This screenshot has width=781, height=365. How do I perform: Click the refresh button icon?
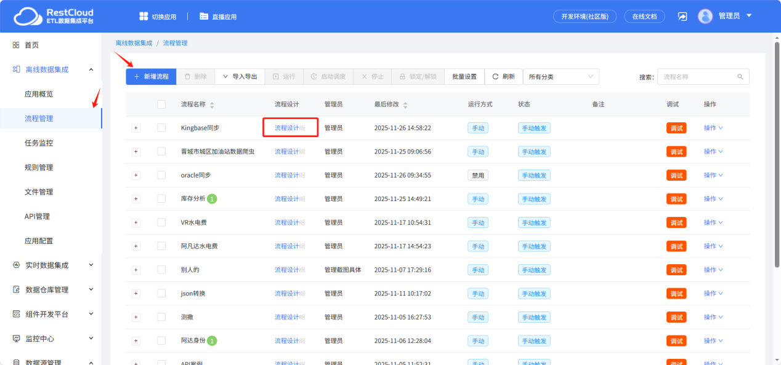tap(495, 77)
